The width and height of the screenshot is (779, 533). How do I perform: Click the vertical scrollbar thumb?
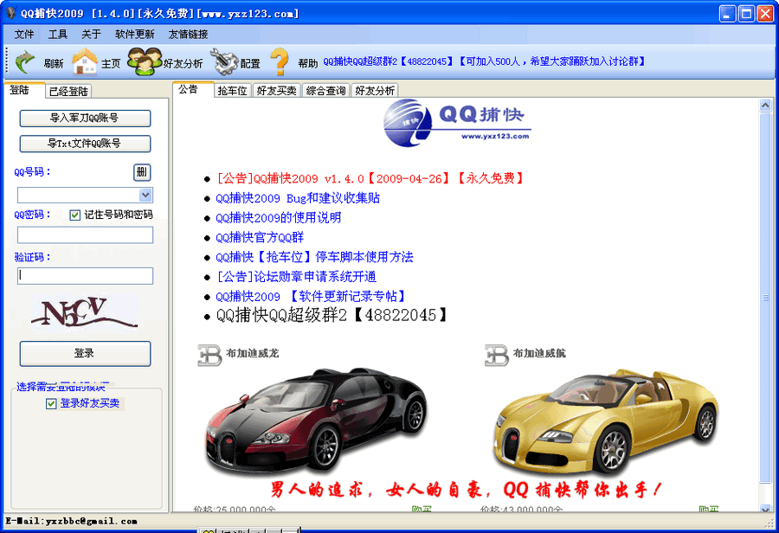765,298
